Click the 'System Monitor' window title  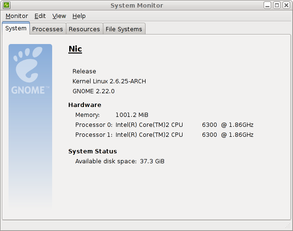[137, 5]
